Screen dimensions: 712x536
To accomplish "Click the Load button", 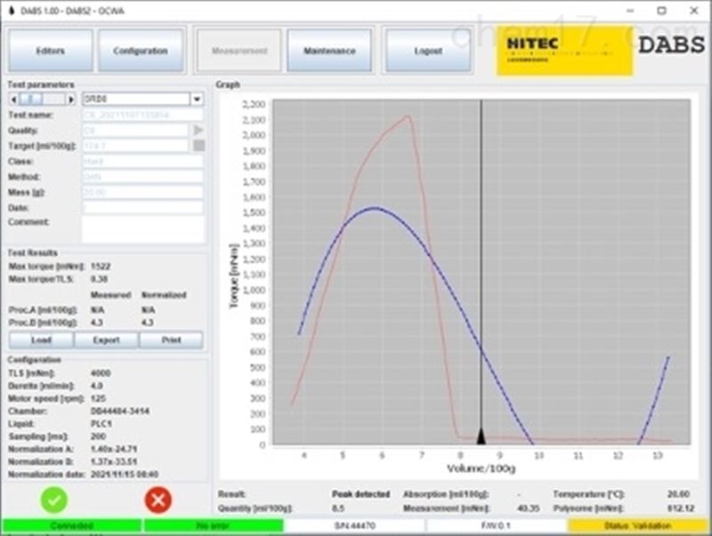I will [40, 340].
